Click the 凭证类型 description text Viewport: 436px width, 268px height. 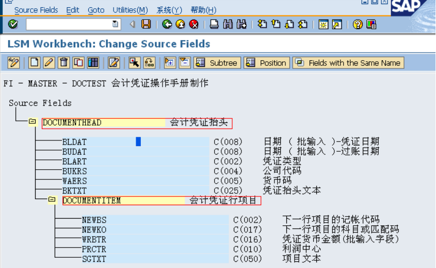tap(282, 161)
